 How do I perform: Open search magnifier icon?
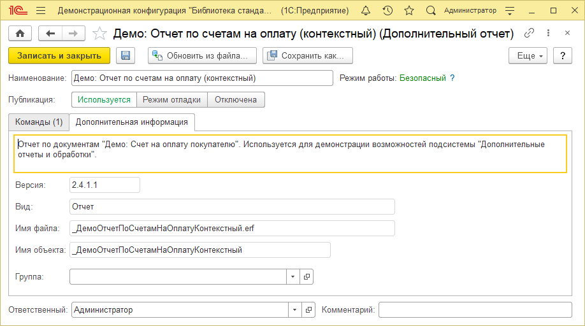pyautogui.click(x=431, y=10)
